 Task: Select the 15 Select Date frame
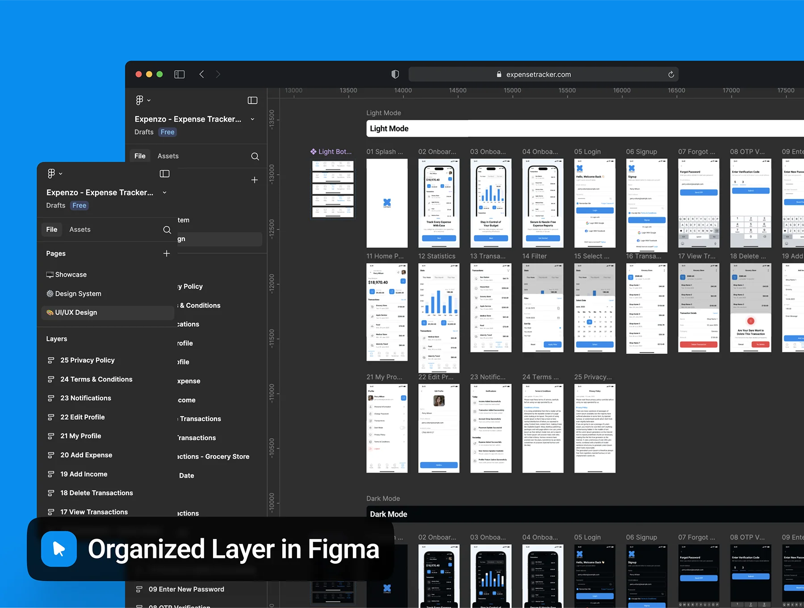(x=595, y=308)
